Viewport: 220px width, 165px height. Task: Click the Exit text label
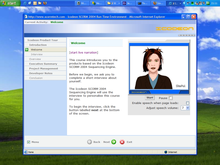point(129,142)
